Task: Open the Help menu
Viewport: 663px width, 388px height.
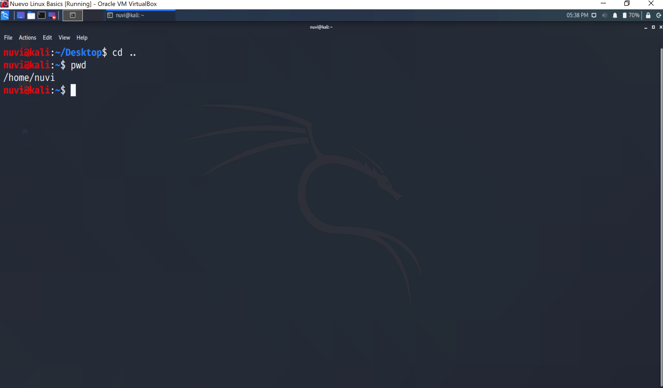Action: [82, 38]
